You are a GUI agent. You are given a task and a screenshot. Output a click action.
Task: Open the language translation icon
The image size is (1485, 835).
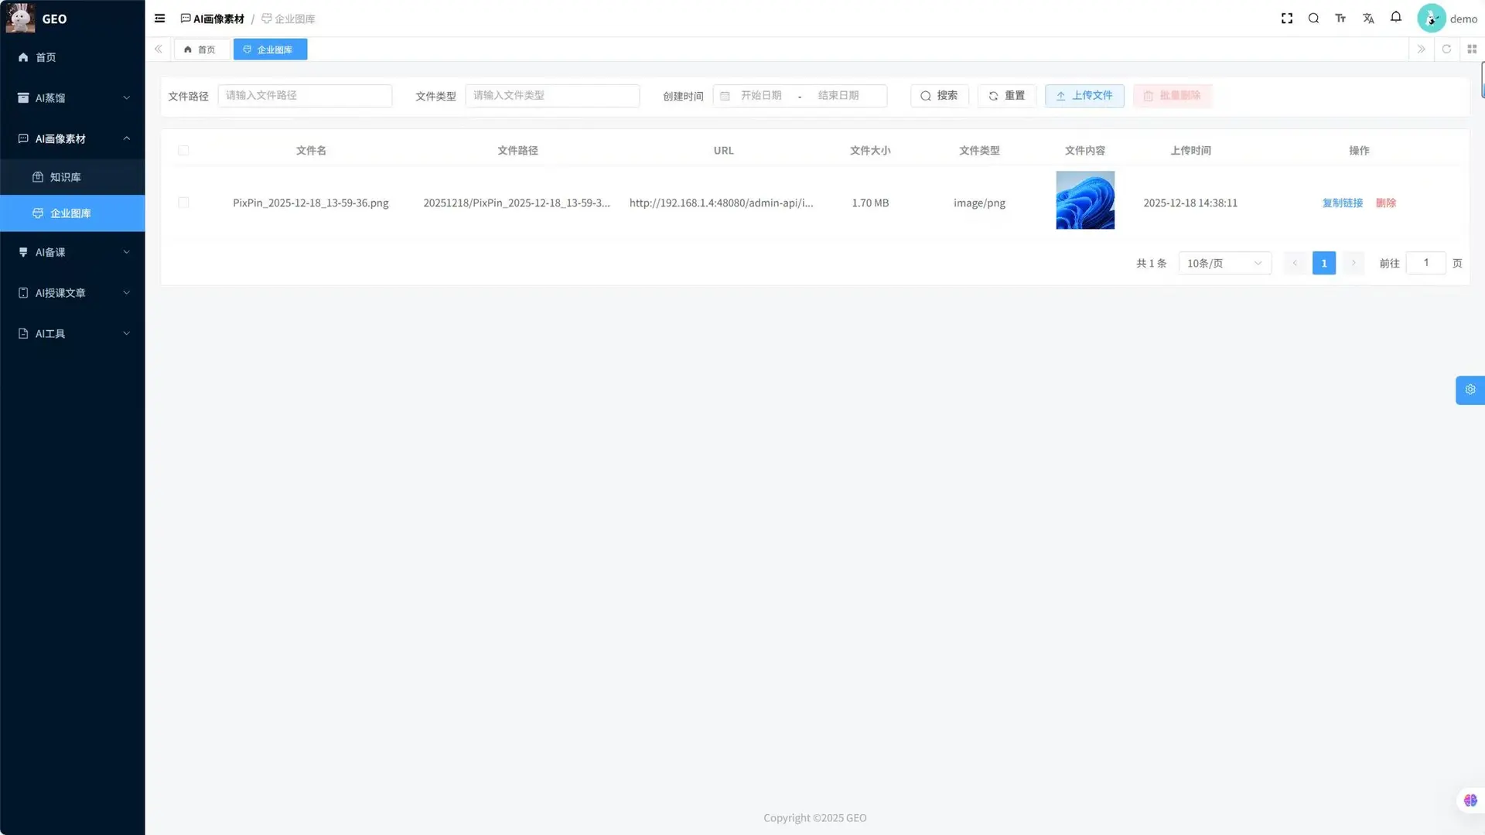[x=1368, y=19]
